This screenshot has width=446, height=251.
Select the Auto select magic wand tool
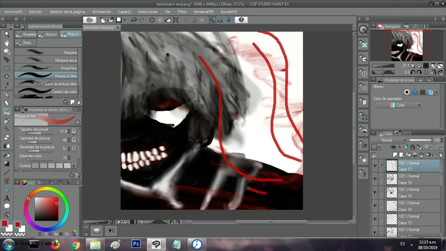pos(7,77)
